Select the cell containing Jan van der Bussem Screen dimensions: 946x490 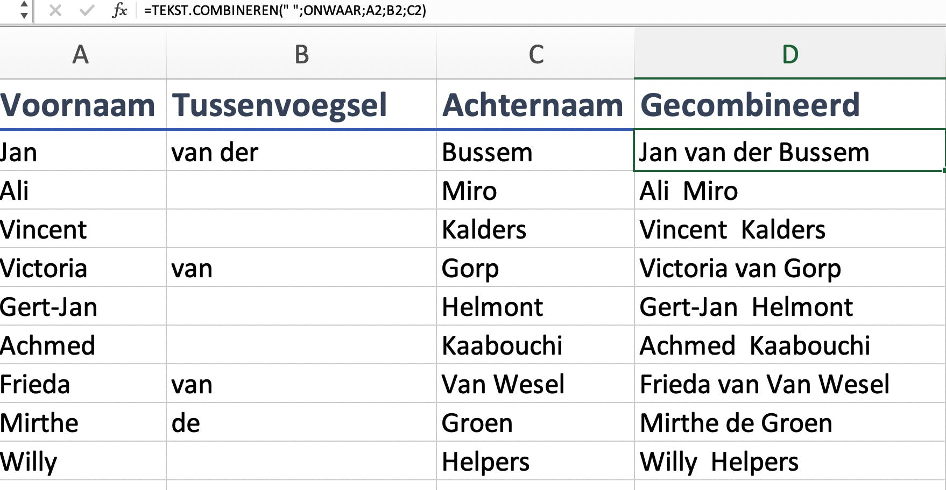(753, 152)
